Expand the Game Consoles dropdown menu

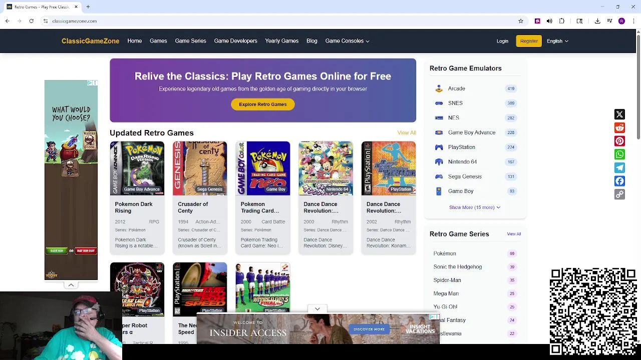(x=347, y=41)
